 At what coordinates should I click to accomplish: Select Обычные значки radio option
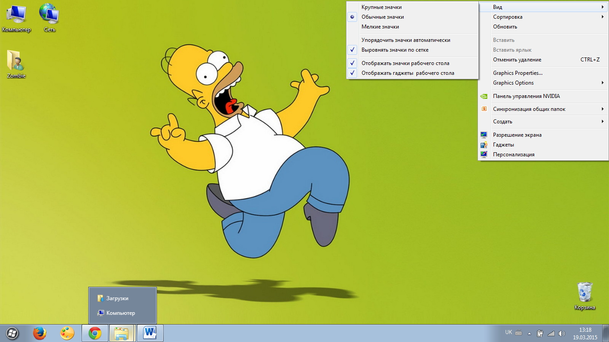(x=412, y=17)
